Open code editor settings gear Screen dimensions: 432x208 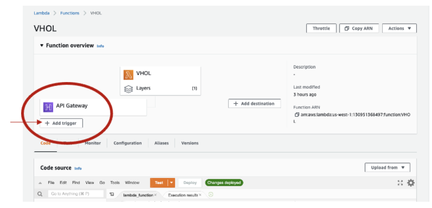(411, 183)
